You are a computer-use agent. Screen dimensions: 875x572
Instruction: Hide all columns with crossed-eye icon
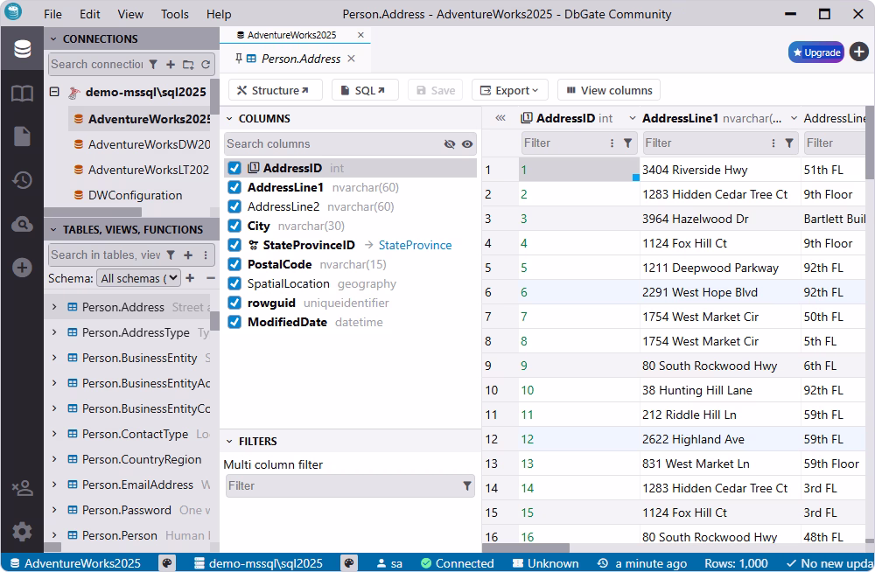450,144
